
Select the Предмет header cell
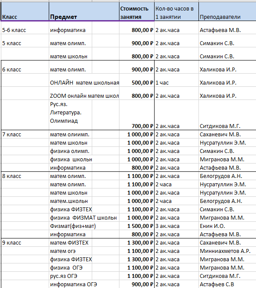tap(84, 11)
